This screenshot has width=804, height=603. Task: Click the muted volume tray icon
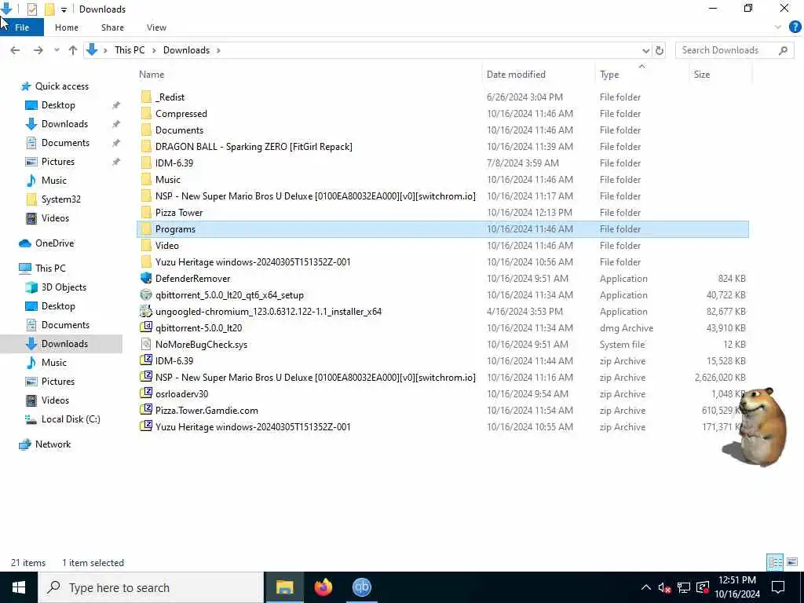(x=664, y=587)
